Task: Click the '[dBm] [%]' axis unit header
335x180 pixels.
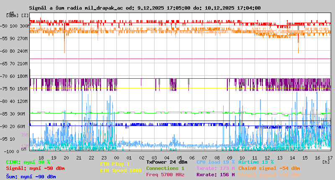Action: 17,15
